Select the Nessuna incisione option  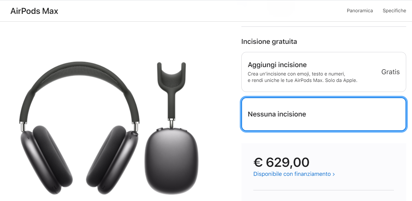point(323,114)
